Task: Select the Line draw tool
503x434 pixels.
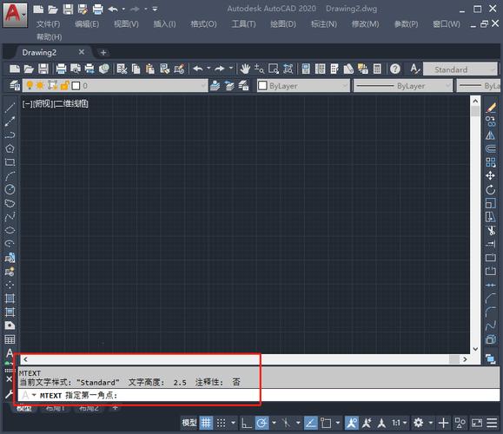Action: pyautogui.click(x=10, y=107)
